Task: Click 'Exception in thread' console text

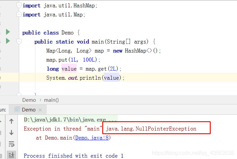Action: point(52,129)
